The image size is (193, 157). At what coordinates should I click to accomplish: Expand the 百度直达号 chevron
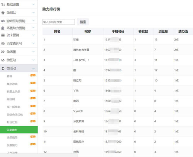(x=34, y=43)
